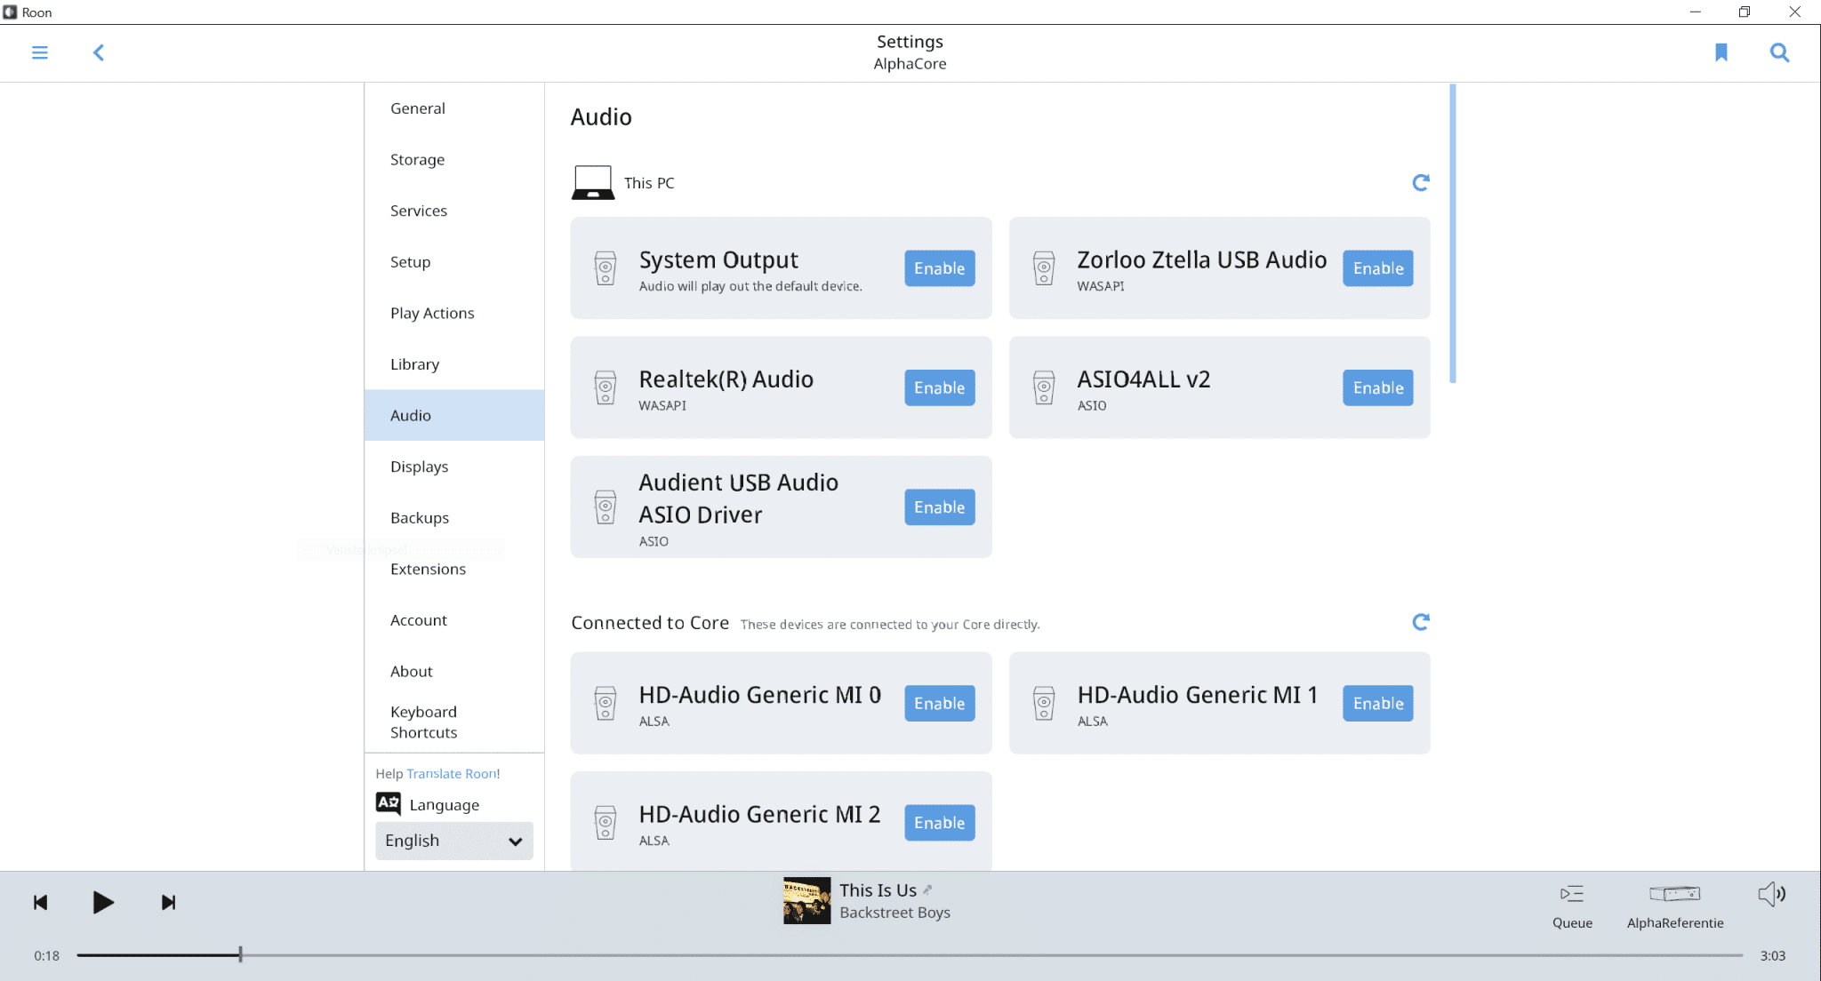The width and height of the screenshot is (1821, 981).
Task: Click the HD-Audio Generic MI 0 speaker icon
Action: click(606, 704)
